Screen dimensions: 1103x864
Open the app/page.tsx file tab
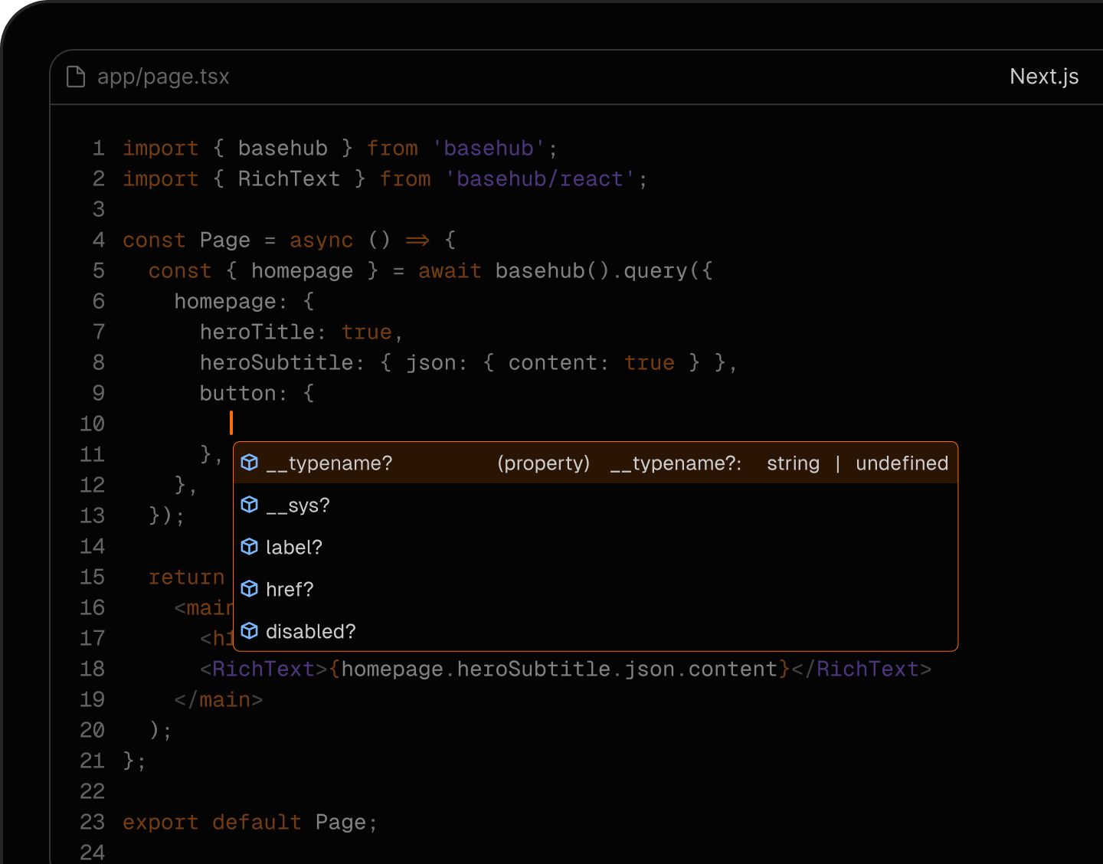pyautogui.click(x=163, y=77)
